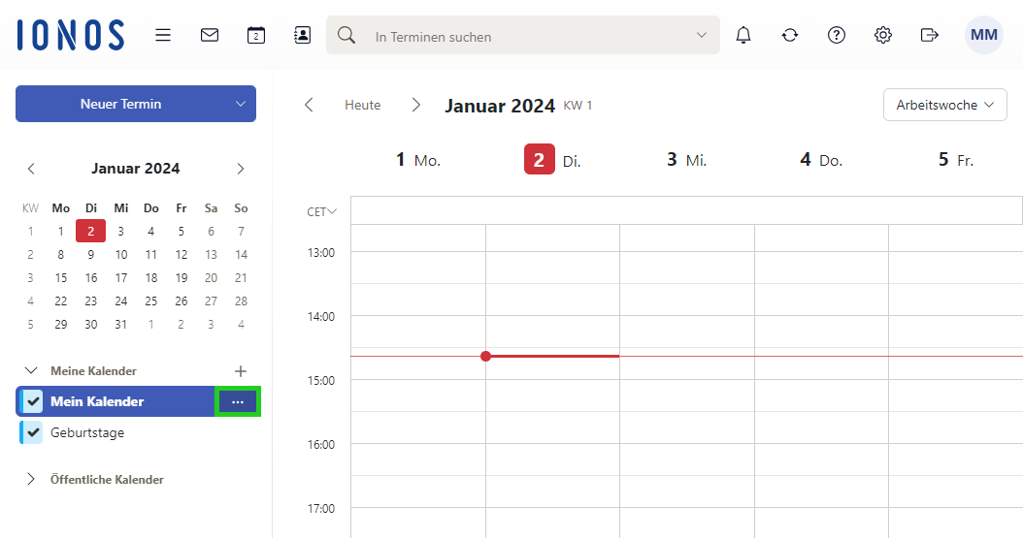The width and height of the screenshot is (1023, 538).
Task: Go to next month in mini calendar
Action: pyautogui.click(x=241, y=169)
